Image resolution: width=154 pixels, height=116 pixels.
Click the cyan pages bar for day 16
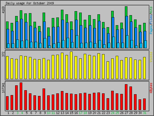77,42
